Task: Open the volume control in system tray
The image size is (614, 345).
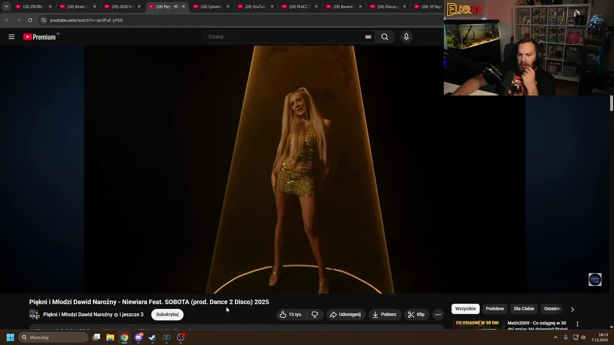Action: [583, 337]
